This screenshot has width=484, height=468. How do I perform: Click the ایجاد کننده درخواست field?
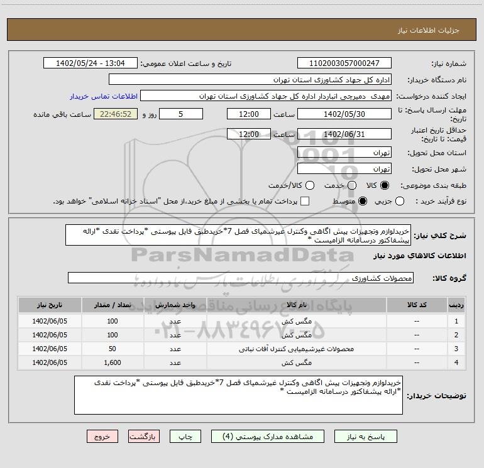pyautogui.click(x=266, y=96)
